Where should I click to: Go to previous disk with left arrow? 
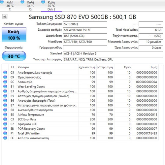[5, 17]
